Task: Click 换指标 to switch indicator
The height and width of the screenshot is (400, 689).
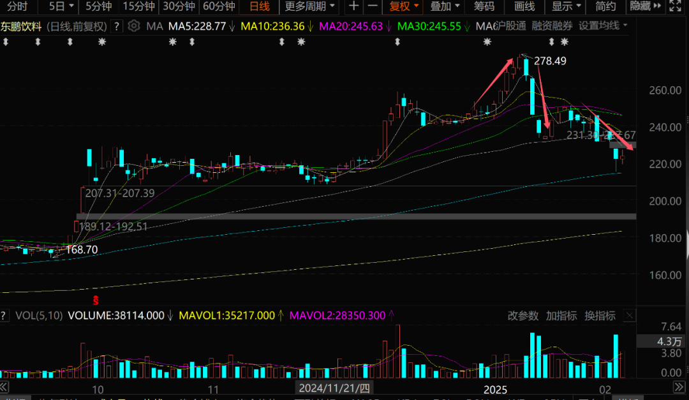Action: click(x=600, y=316)
